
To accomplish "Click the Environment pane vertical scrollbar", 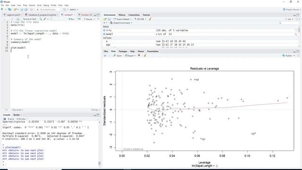I will click(x=299, y=37).
